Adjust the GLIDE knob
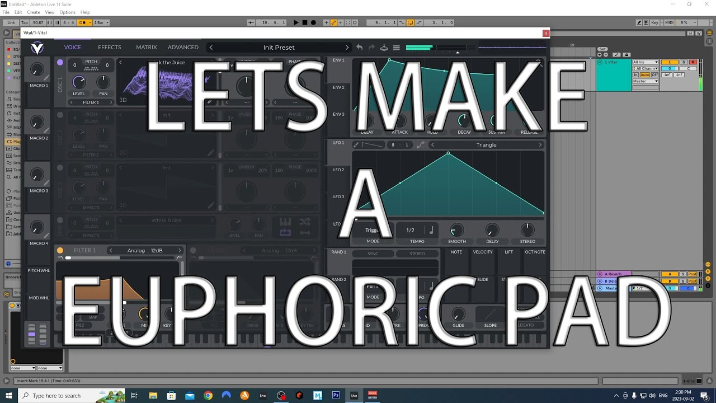The width and height of the screenshot is (716, 403). point(458,315)
